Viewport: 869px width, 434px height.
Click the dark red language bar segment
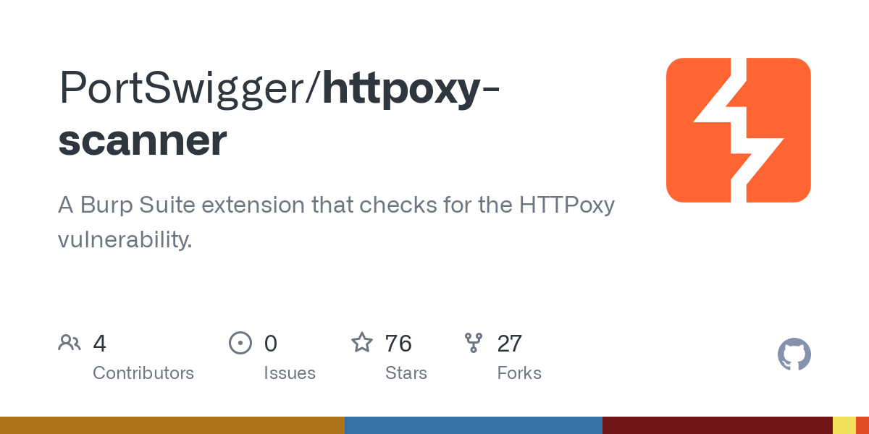[718, 425]
